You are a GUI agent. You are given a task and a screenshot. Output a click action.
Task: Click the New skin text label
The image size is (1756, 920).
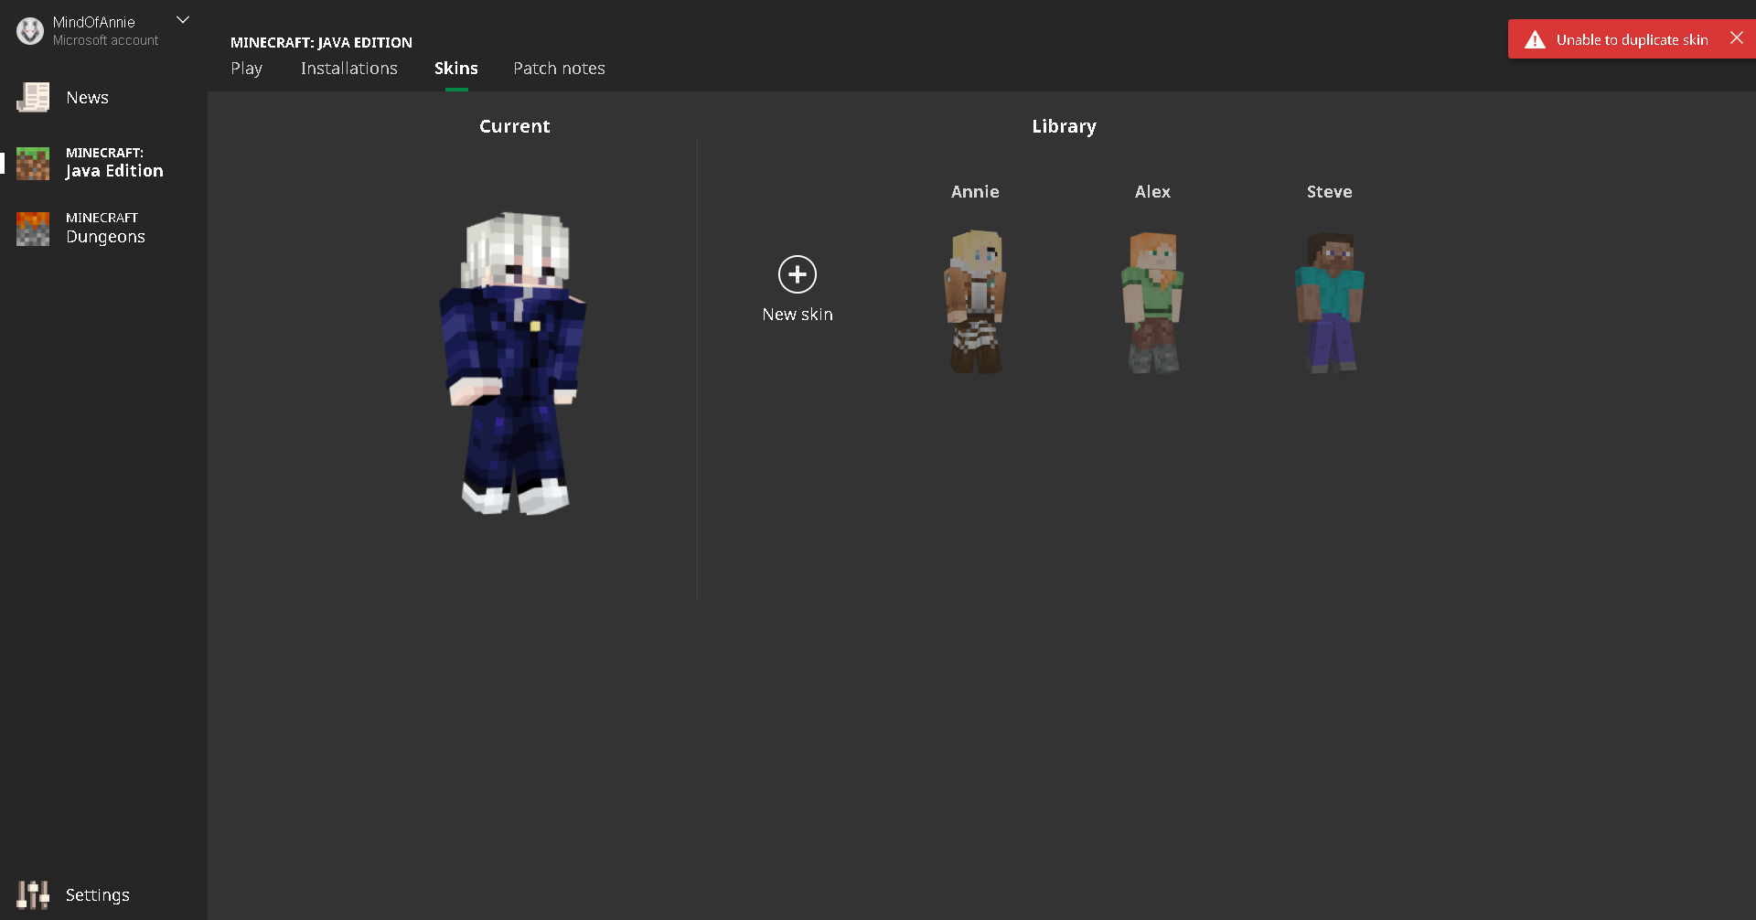point(798,315)
